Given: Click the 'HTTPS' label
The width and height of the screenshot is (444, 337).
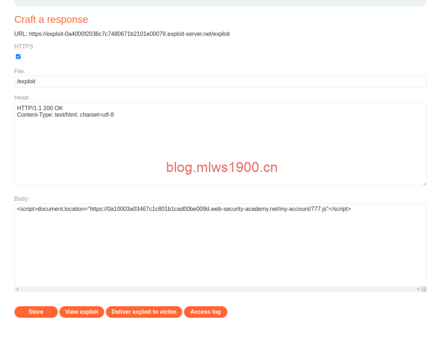Looking at the screenshot, I should coord(24,46).
